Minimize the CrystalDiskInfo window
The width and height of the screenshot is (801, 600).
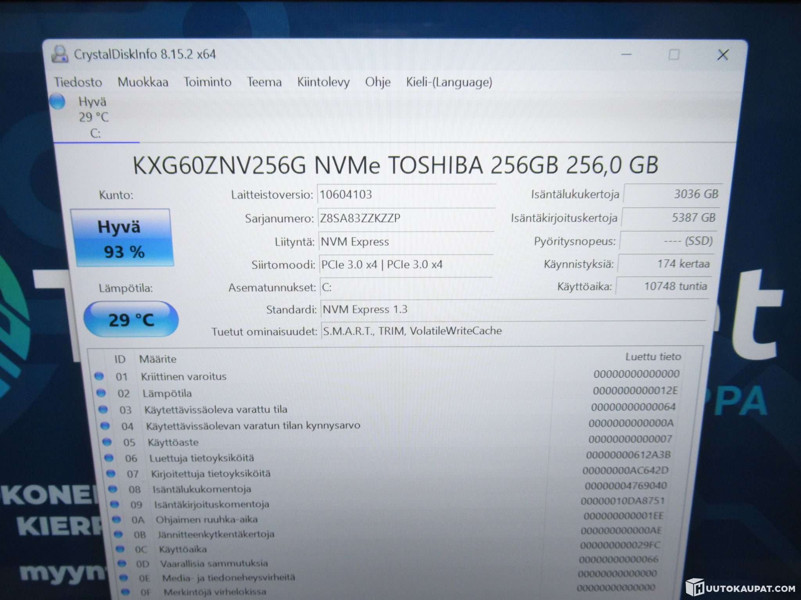[x=626, y=54]
